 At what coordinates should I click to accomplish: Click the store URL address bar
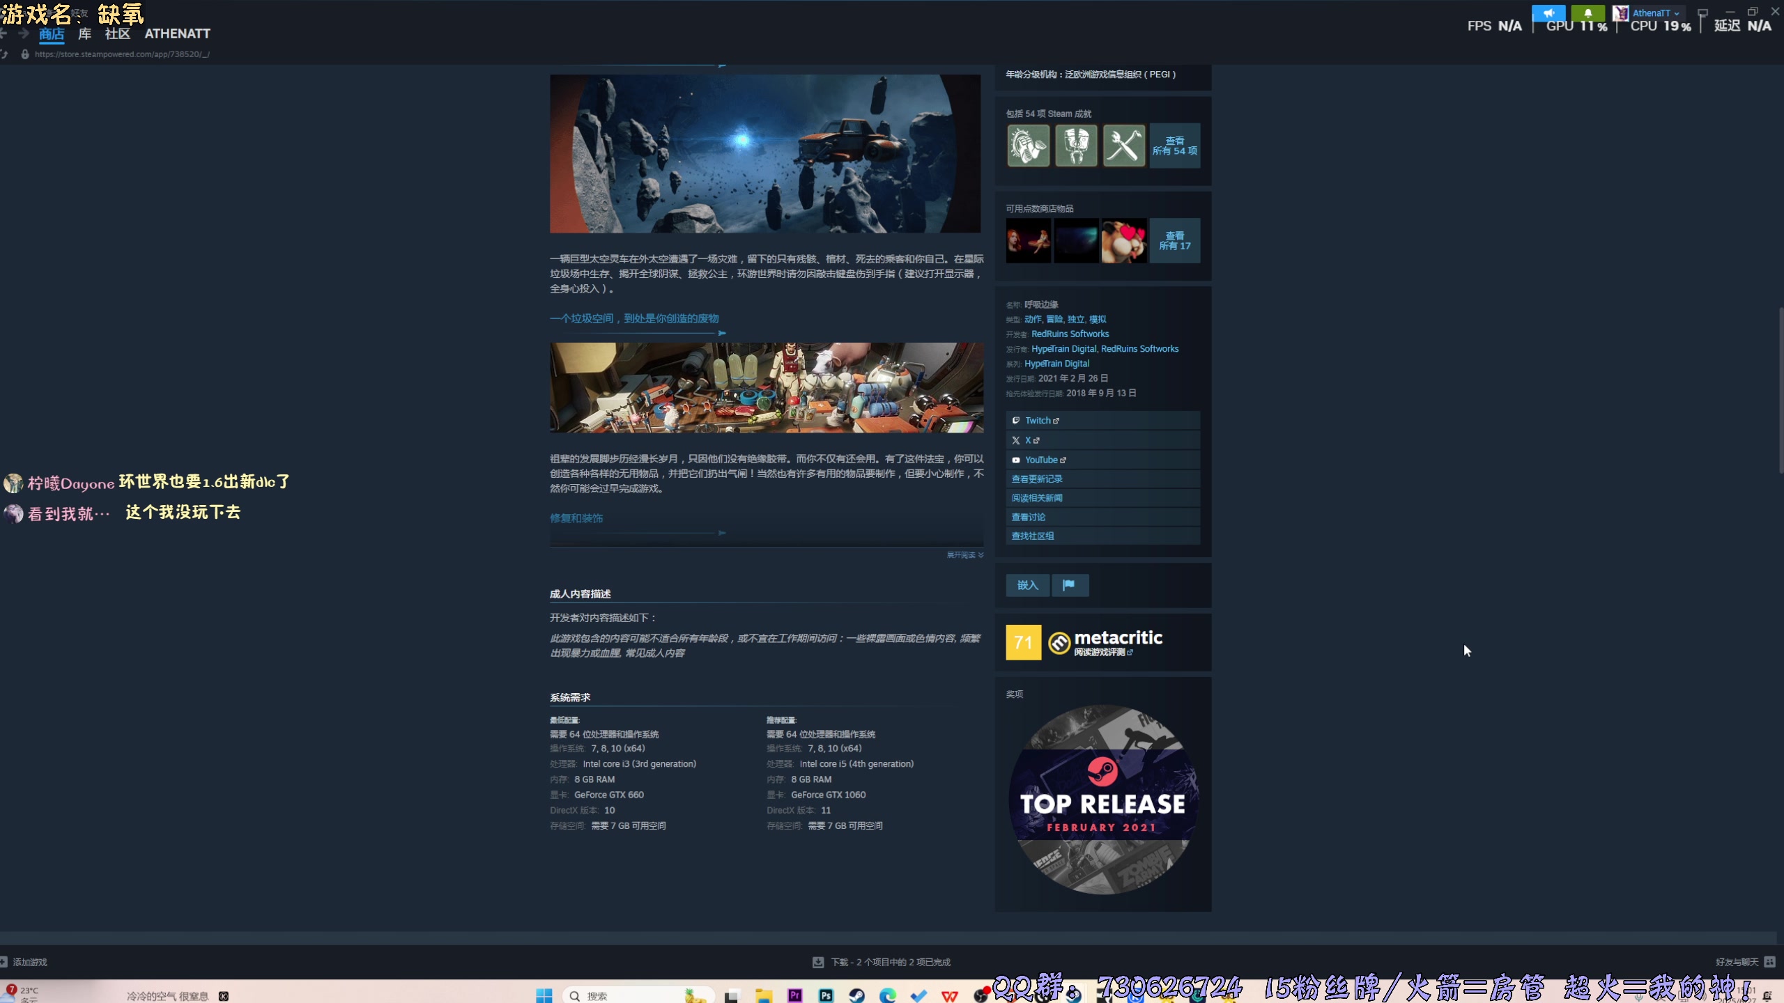122,54
